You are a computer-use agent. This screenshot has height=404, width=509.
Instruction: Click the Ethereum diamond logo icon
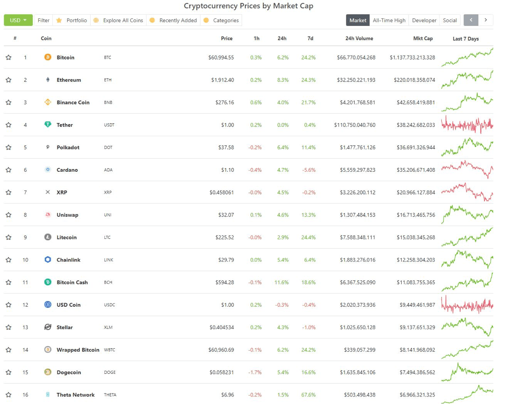click(x=48, y=80)
